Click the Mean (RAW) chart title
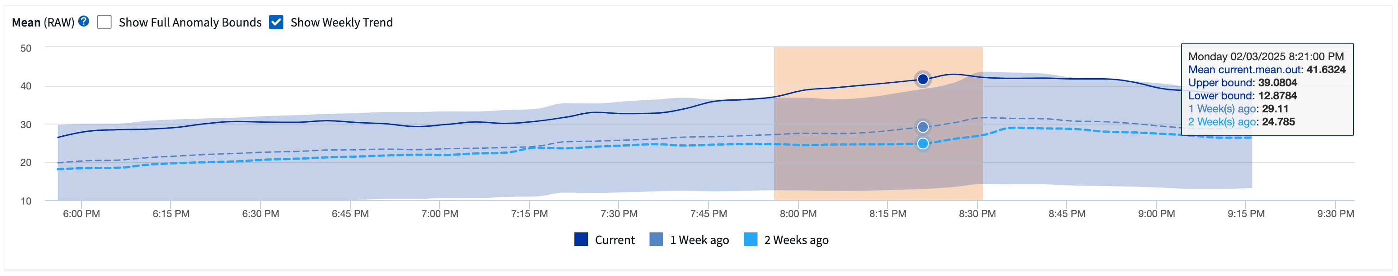1398x276 pixels. click(x=43, y=22)
